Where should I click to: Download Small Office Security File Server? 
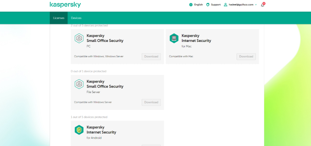pyautogui.click(x=151, y=102)
